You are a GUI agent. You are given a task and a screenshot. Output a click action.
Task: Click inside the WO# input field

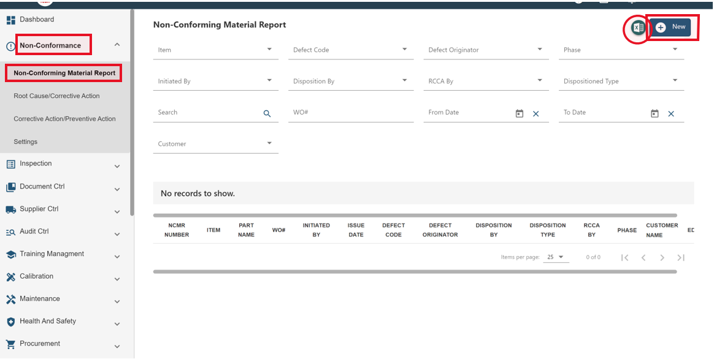pyautogui.click(x=350, y=113)
